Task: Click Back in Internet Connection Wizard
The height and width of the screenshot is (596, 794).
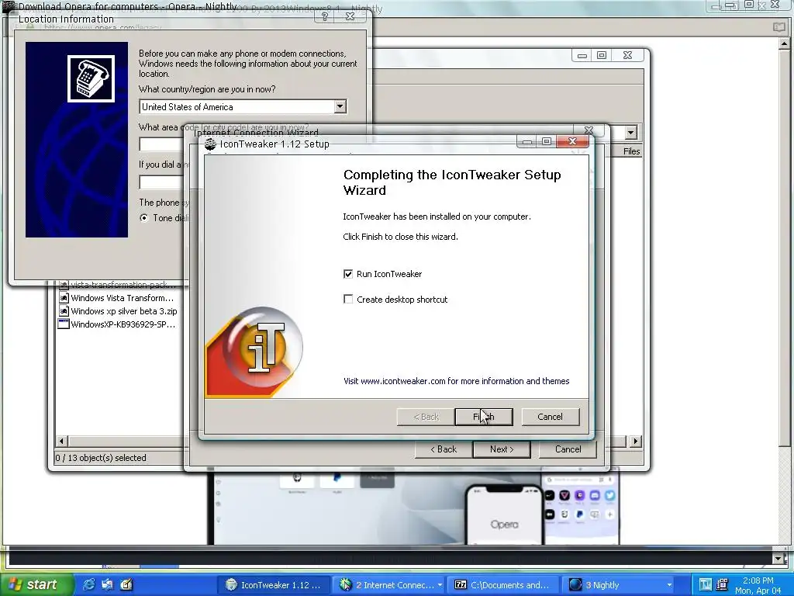Action: click(x=443, y=449)
